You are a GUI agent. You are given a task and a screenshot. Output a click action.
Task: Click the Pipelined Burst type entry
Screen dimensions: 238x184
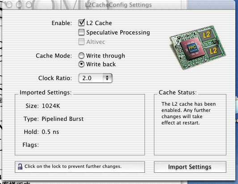click(x=62, y=119)
